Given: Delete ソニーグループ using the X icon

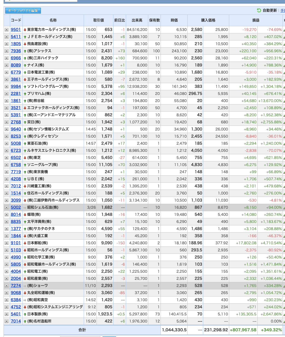Looking at the screenshot, I should point(7,165).
